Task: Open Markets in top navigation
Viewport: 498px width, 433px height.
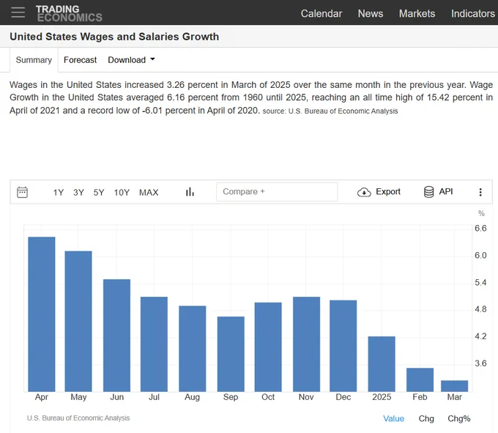Action: (x=417, y=13)
